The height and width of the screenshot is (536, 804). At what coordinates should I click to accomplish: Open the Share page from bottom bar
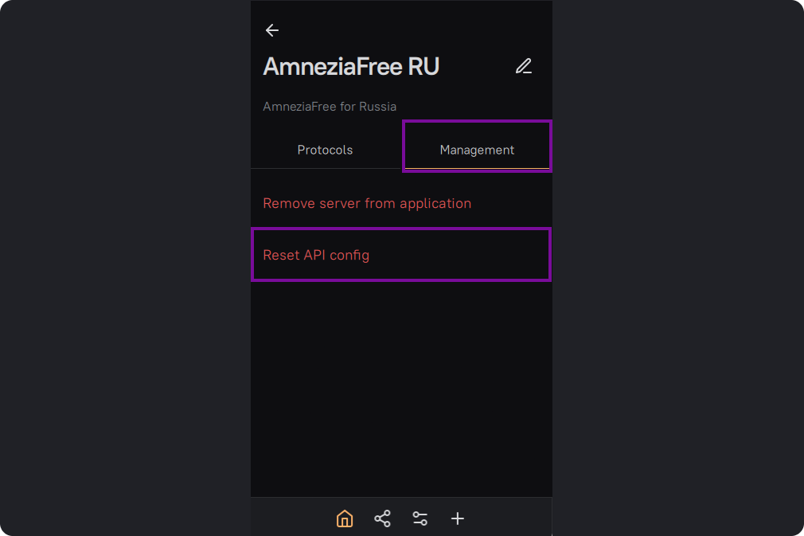tap(382, 518)
